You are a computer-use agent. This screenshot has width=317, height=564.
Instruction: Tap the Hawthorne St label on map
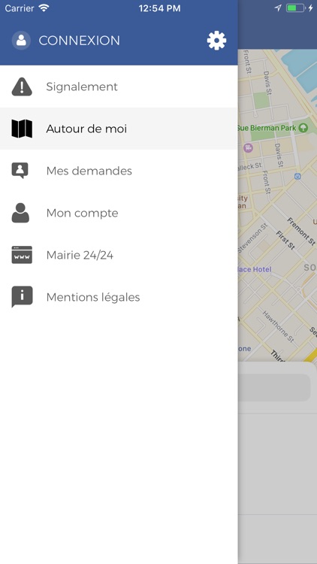click(278, 326)
